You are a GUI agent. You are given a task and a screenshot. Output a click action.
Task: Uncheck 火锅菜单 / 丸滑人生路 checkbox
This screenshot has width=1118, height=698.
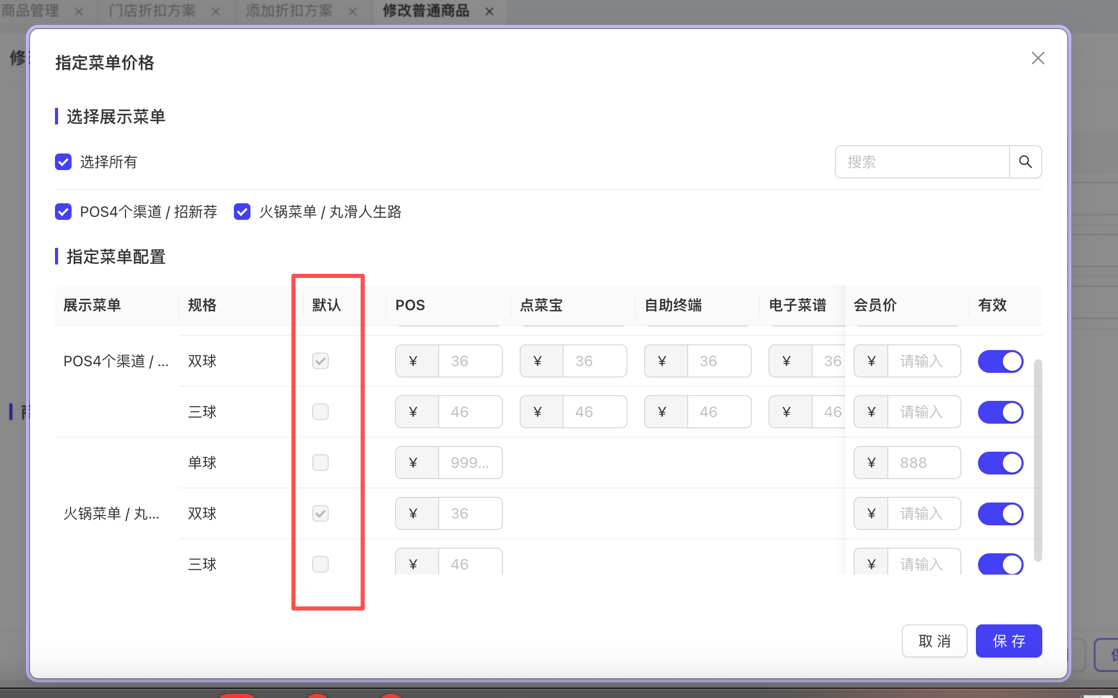242,212
